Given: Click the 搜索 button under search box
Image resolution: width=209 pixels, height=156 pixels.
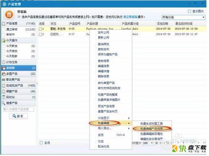Looking at the screenshot, I should pos(18,116).
